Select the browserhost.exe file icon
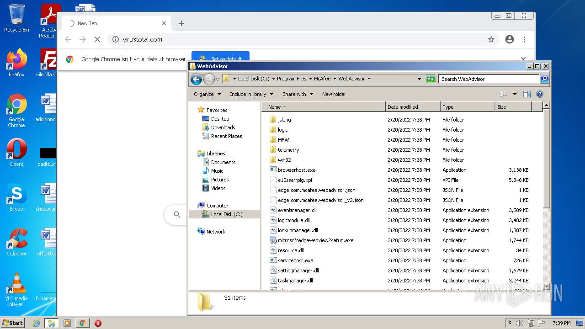 point(273,170)
